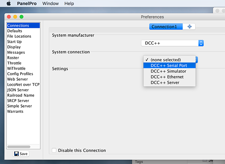The height and width of the screenshot is (164, 225).
Task: Select Connections in the preferences list
Action: pyautogui.click(x=23, y=25)
